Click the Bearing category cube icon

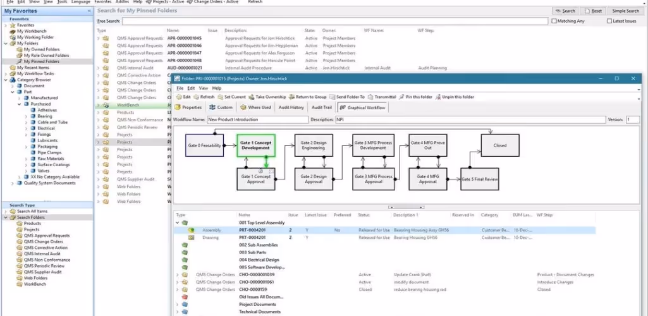[x=33, y=116]
